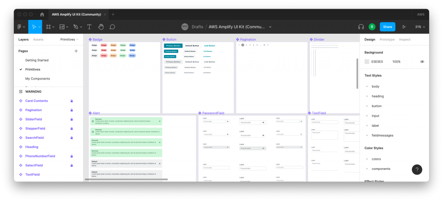Open the 31% zoom dropdown
The width and height of the screenshot is (443, 201).
pos(420,27)
